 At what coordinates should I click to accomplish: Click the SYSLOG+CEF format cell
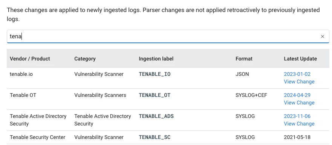point(251,95)
